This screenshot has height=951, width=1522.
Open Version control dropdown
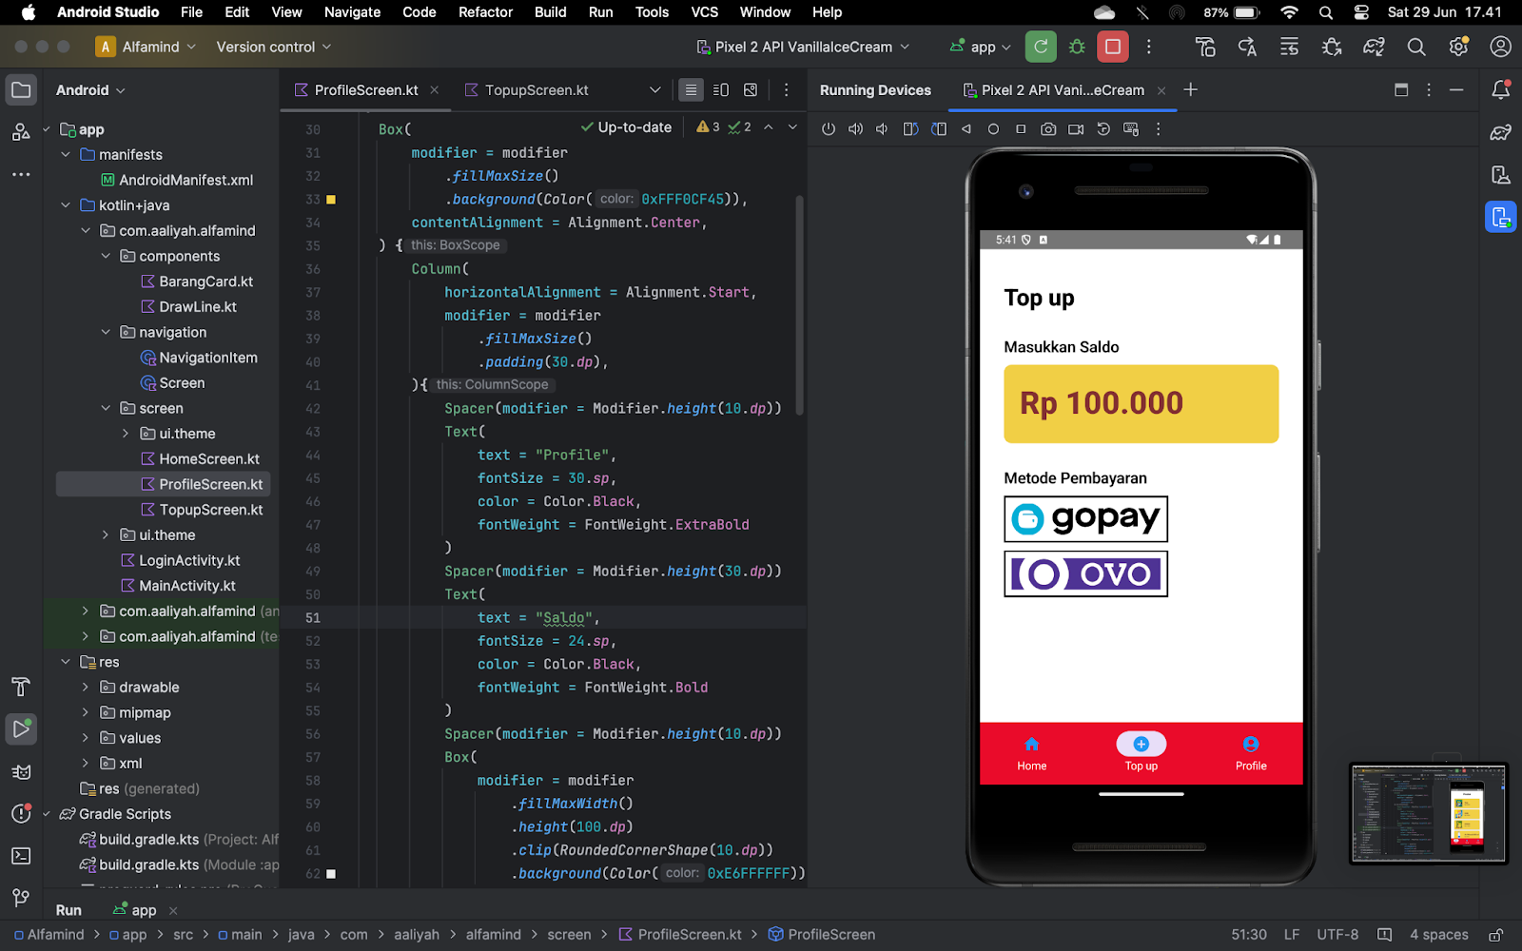click(274, 47)
